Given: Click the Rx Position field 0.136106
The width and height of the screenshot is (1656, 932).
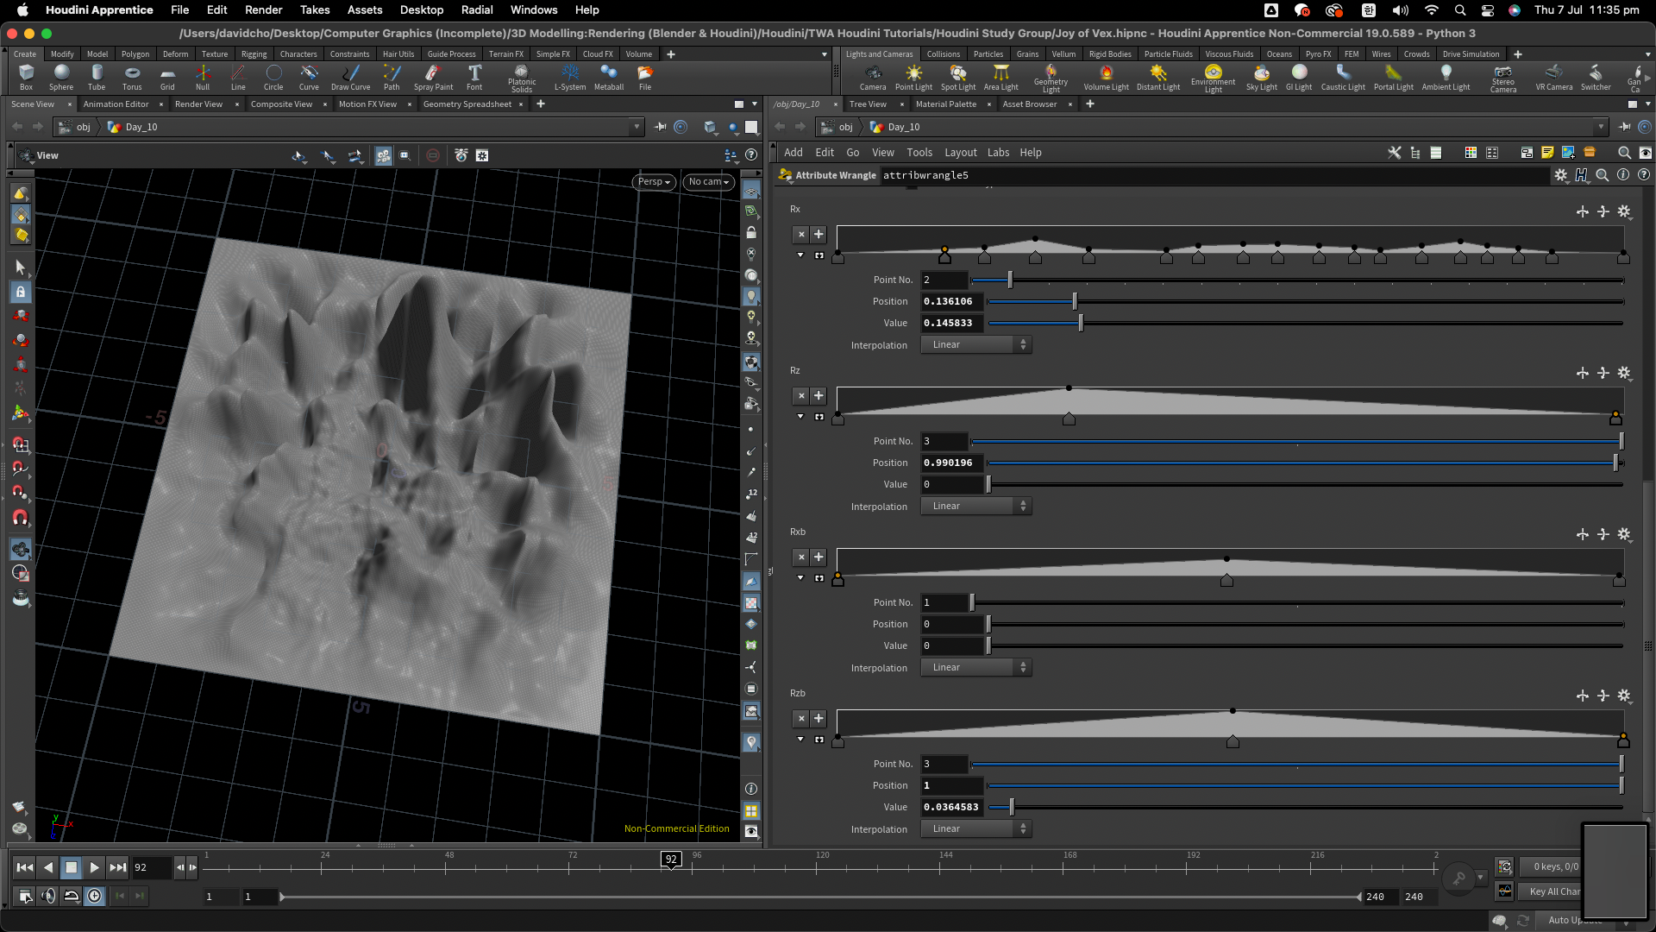Looking at the screenshot, I should [x=951, y=301].
